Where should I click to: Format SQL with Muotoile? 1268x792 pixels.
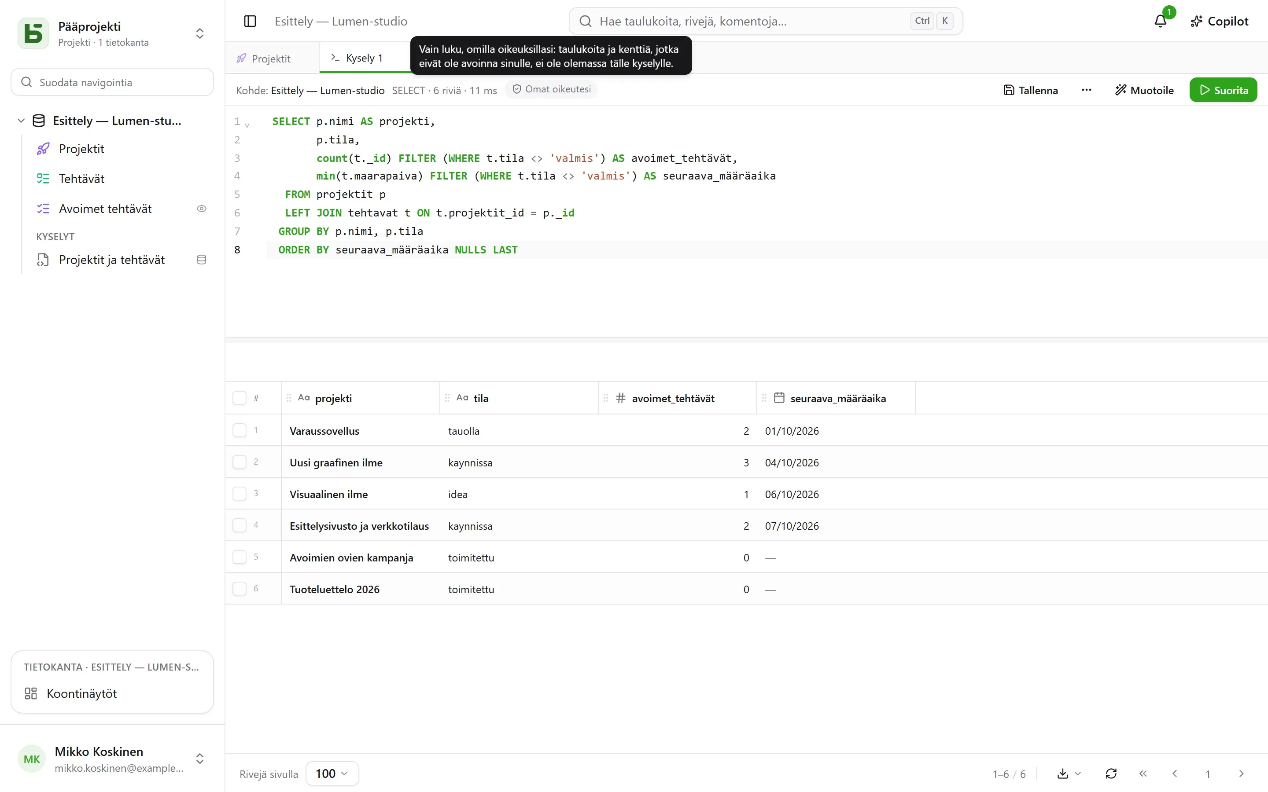1144,90
